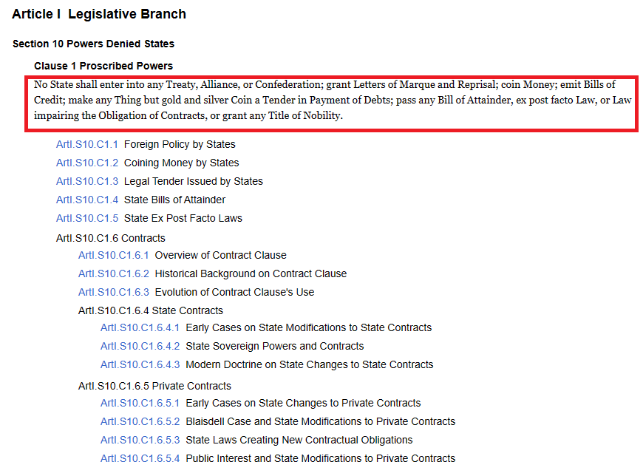Open ArtI.S10.C1.6.4.2 State Sovereign Powers and Contracts

140,346
